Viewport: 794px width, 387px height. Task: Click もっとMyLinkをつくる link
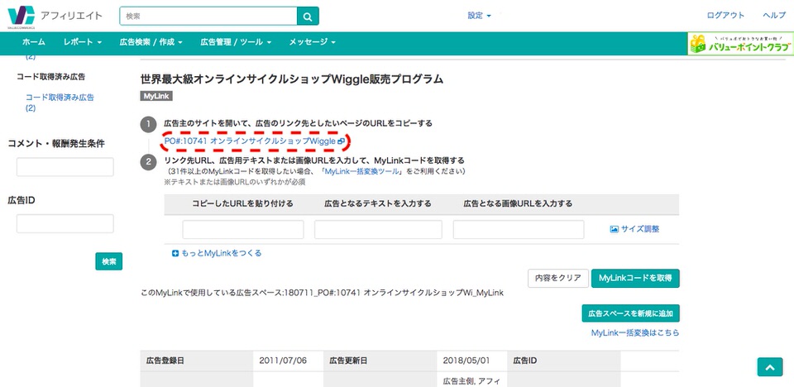point(222,253)
